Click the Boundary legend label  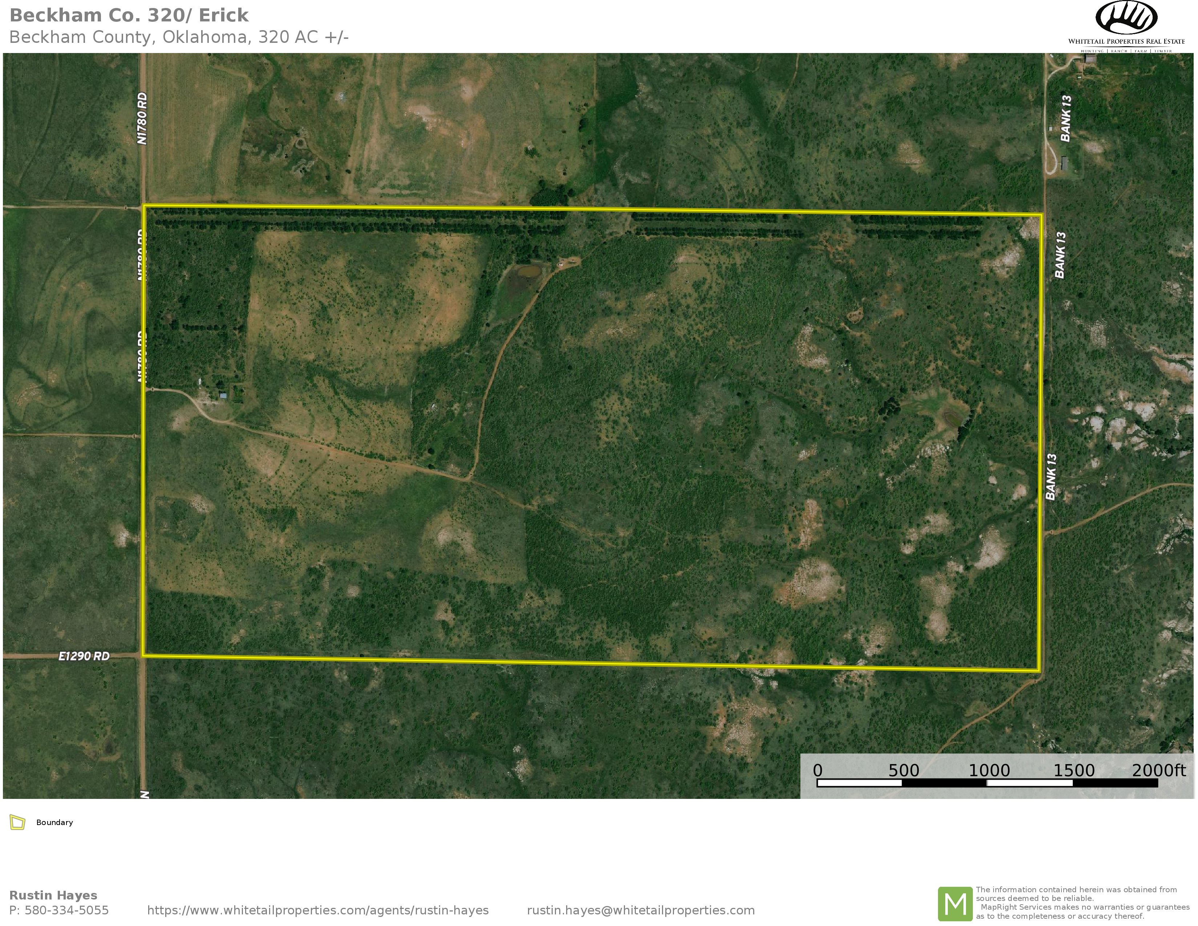pos(54,822)
